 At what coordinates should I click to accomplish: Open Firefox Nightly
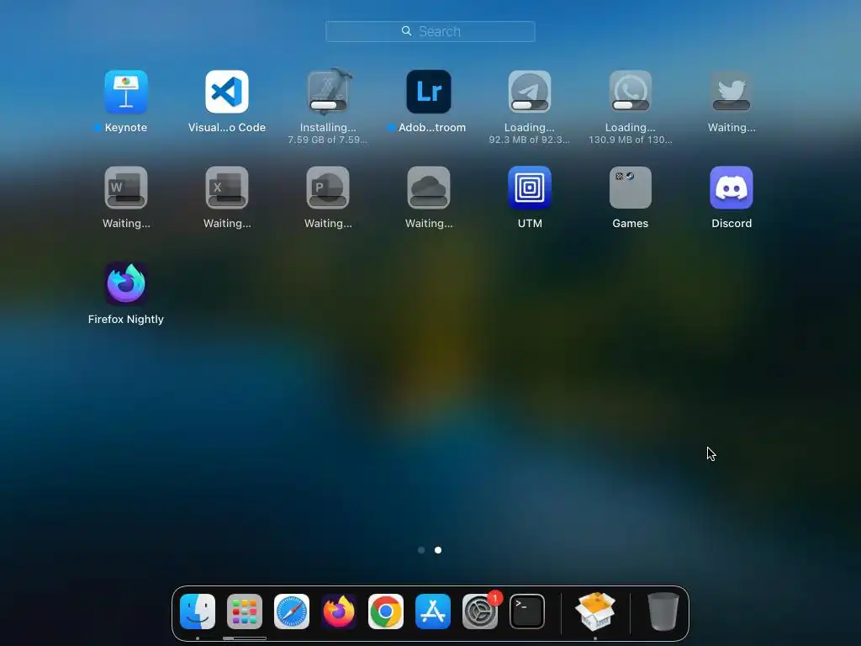pyautogui.click(x=126, y=283)
